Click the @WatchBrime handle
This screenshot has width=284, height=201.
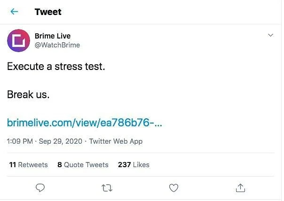(57, 45)
